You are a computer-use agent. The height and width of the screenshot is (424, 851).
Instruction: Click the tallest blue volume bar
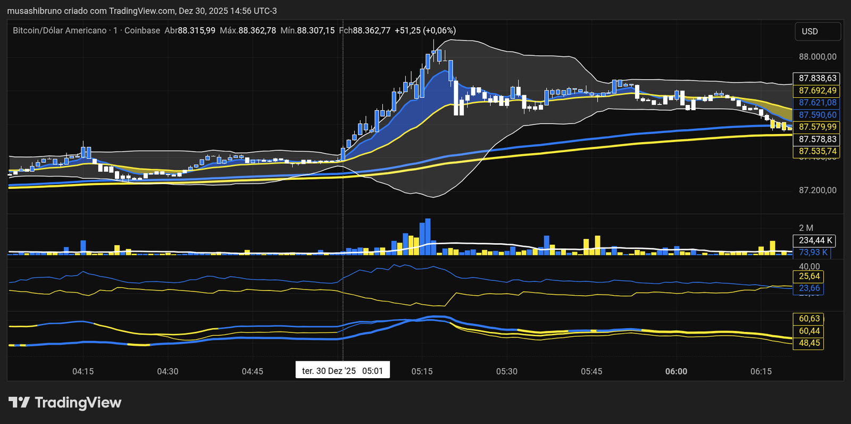tap(428, 237)
